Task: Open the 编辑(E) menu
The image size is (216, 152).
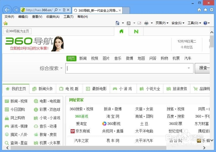Action: [x=23, y=17]
